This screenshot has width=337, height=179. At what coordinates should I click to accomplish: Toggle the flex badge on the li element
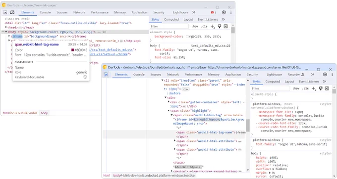[x=186, y=89]
